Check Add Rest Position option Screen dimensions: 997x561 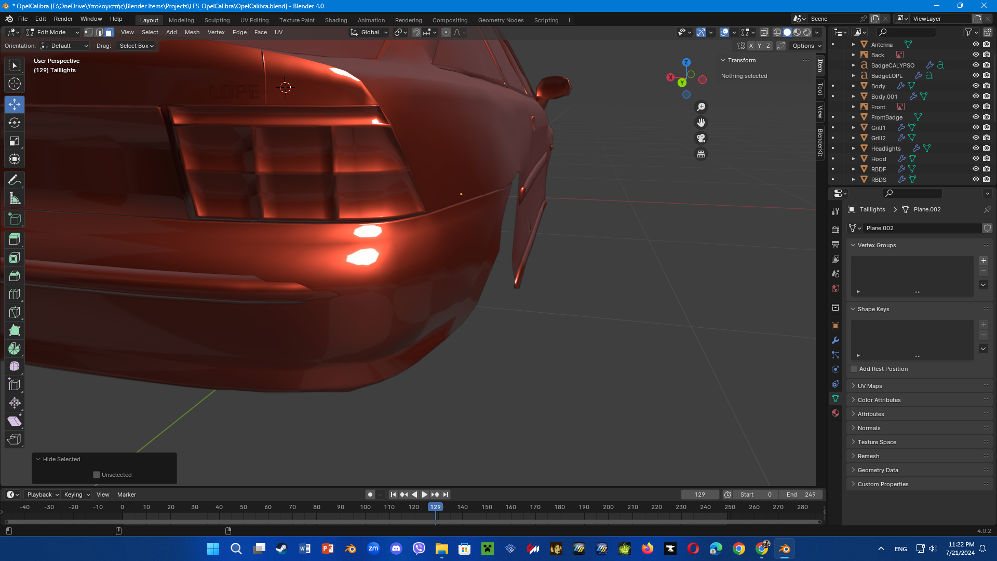pyautogui.click(x=854, y=369)
